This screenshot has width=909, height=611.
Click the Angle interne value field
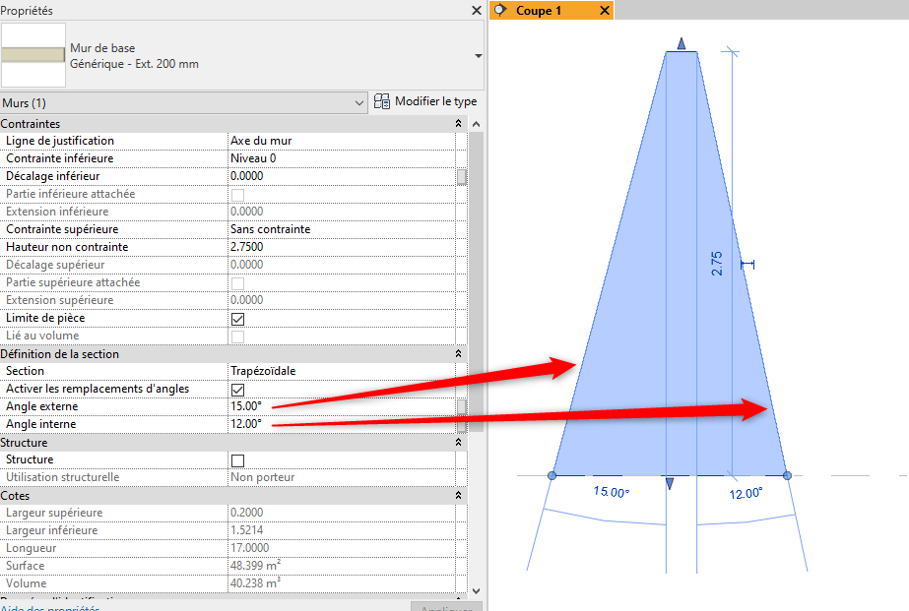tap(340, 424)
